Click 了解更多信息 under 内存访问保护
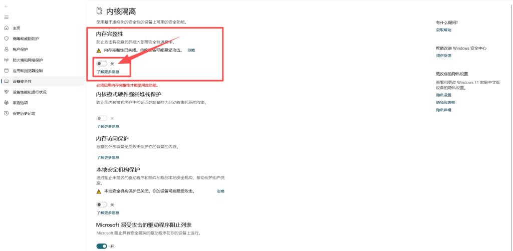Viewport: 513px width, 251px height. click(108, 157)
